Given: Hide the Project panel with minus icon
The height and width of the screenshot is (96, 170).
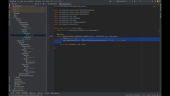Looking at the screenshot, I should click(x=46, y=4).
